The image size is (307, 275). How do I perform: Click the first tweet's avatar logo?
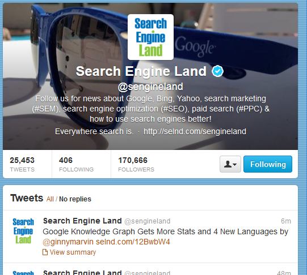click(23, 231)
